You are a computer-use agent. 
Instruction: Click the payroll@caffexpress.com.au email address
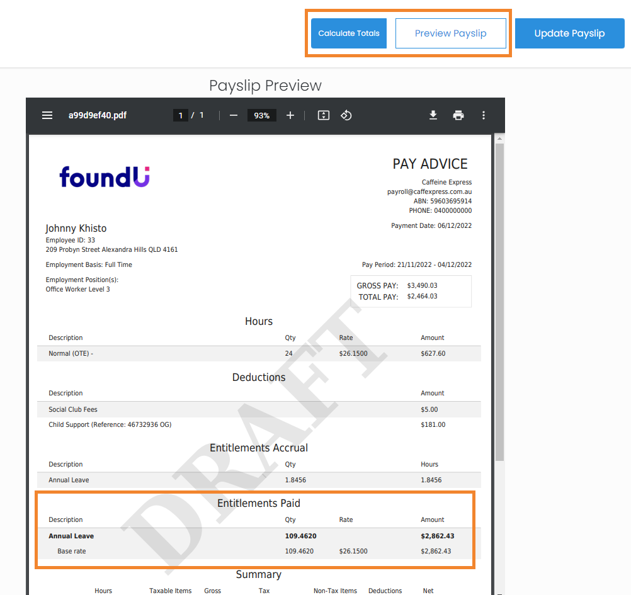(x=429, y=191)
